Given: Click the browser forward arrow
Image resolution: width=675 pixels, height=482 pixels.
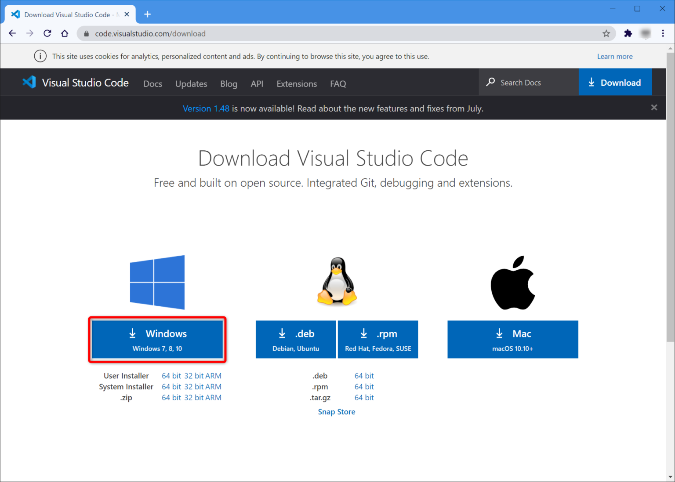Looking at the screenshot, I should pos(29,33).
